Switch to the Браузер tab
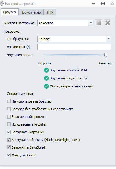Screen dimensions: 116x169 tap(9, 12)
